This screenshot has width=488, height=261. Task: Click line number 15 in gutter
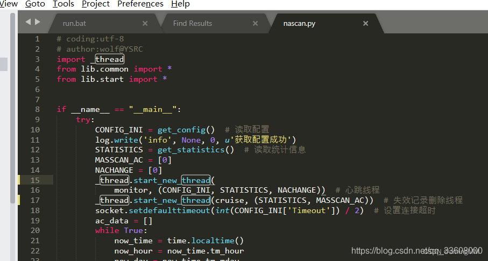(35, 180)
